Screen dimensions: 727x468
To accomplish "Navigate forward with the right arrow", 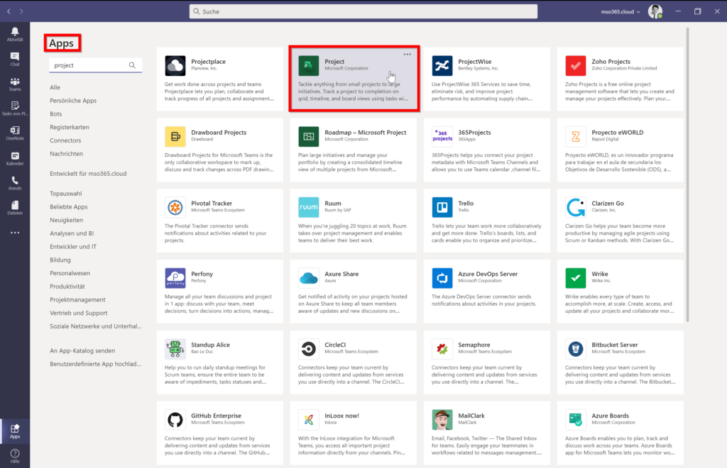I will pos(21,11).
